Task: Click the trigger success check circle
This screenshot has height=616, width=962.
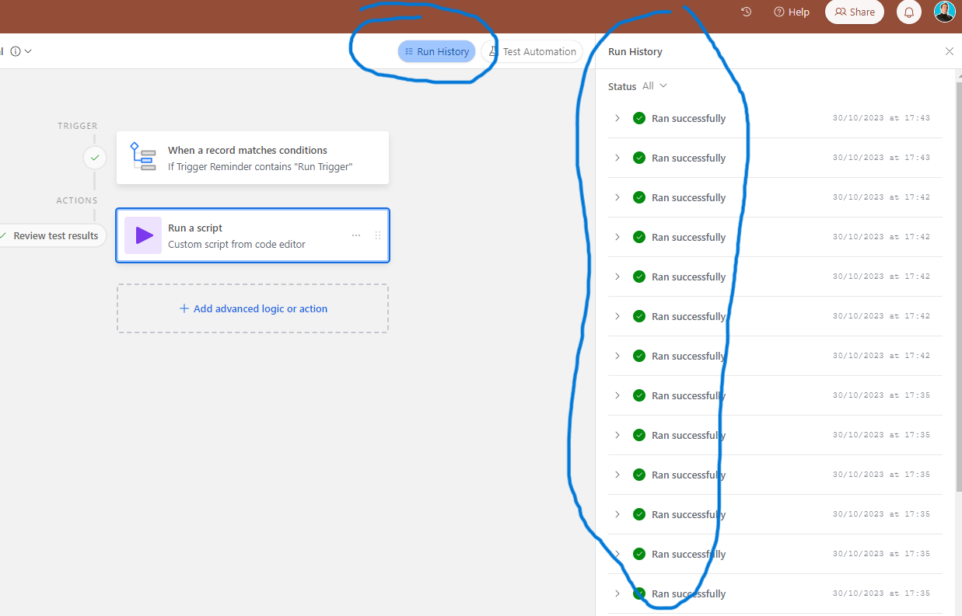Action: [95, 158]
